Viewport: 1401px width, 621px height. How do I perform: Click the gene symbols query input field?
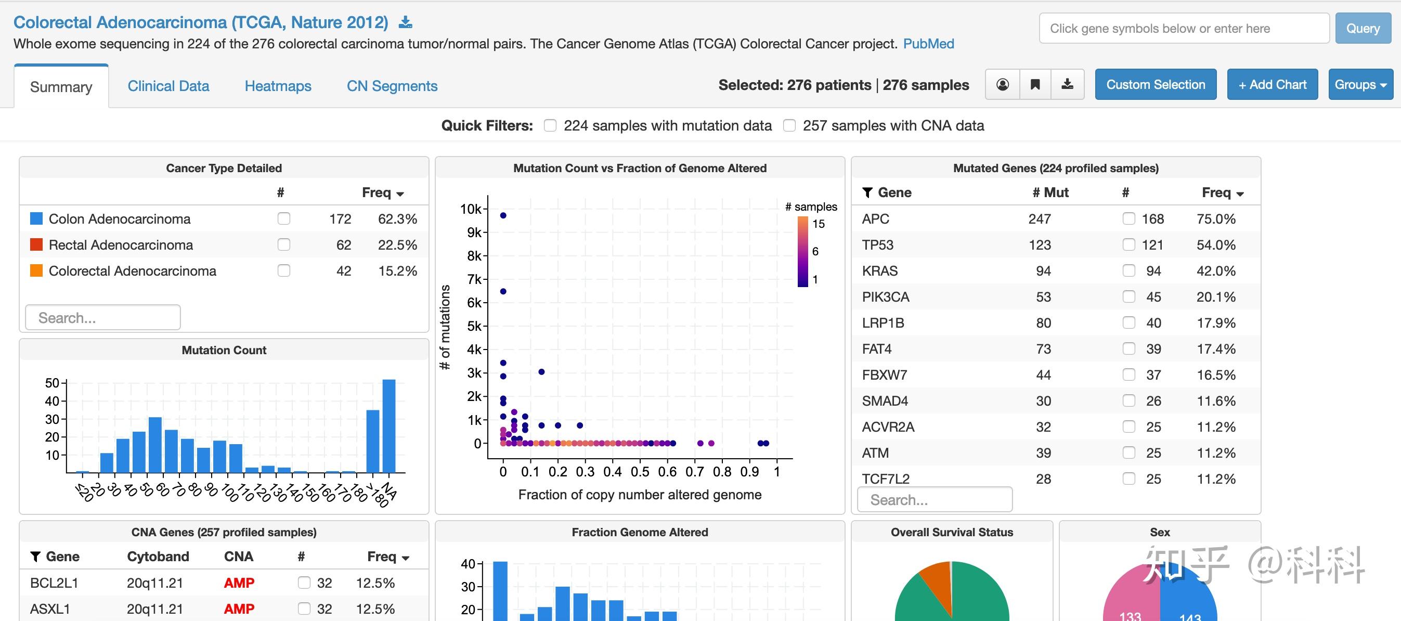point(1184,28)
